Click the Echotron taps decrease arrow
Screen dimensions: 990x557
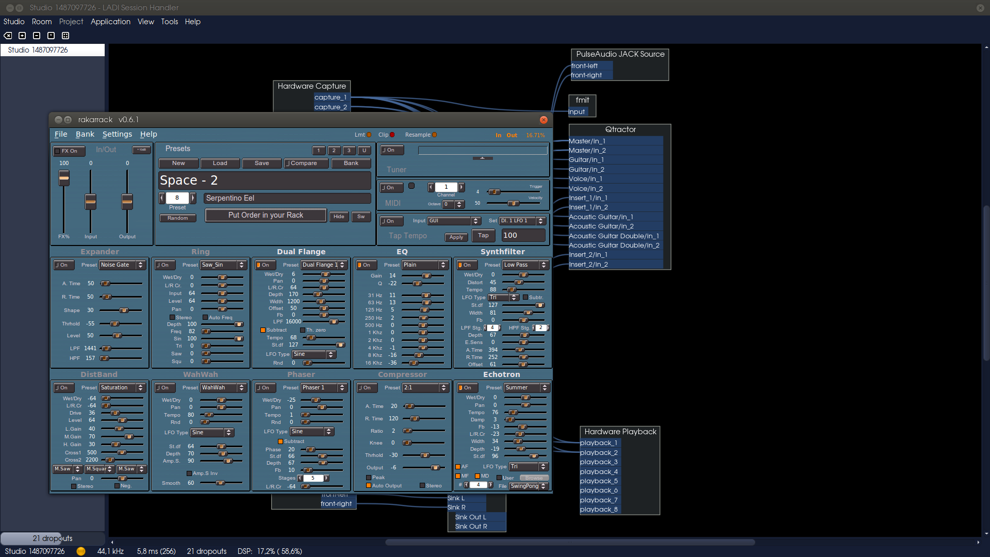pos(467,485)
